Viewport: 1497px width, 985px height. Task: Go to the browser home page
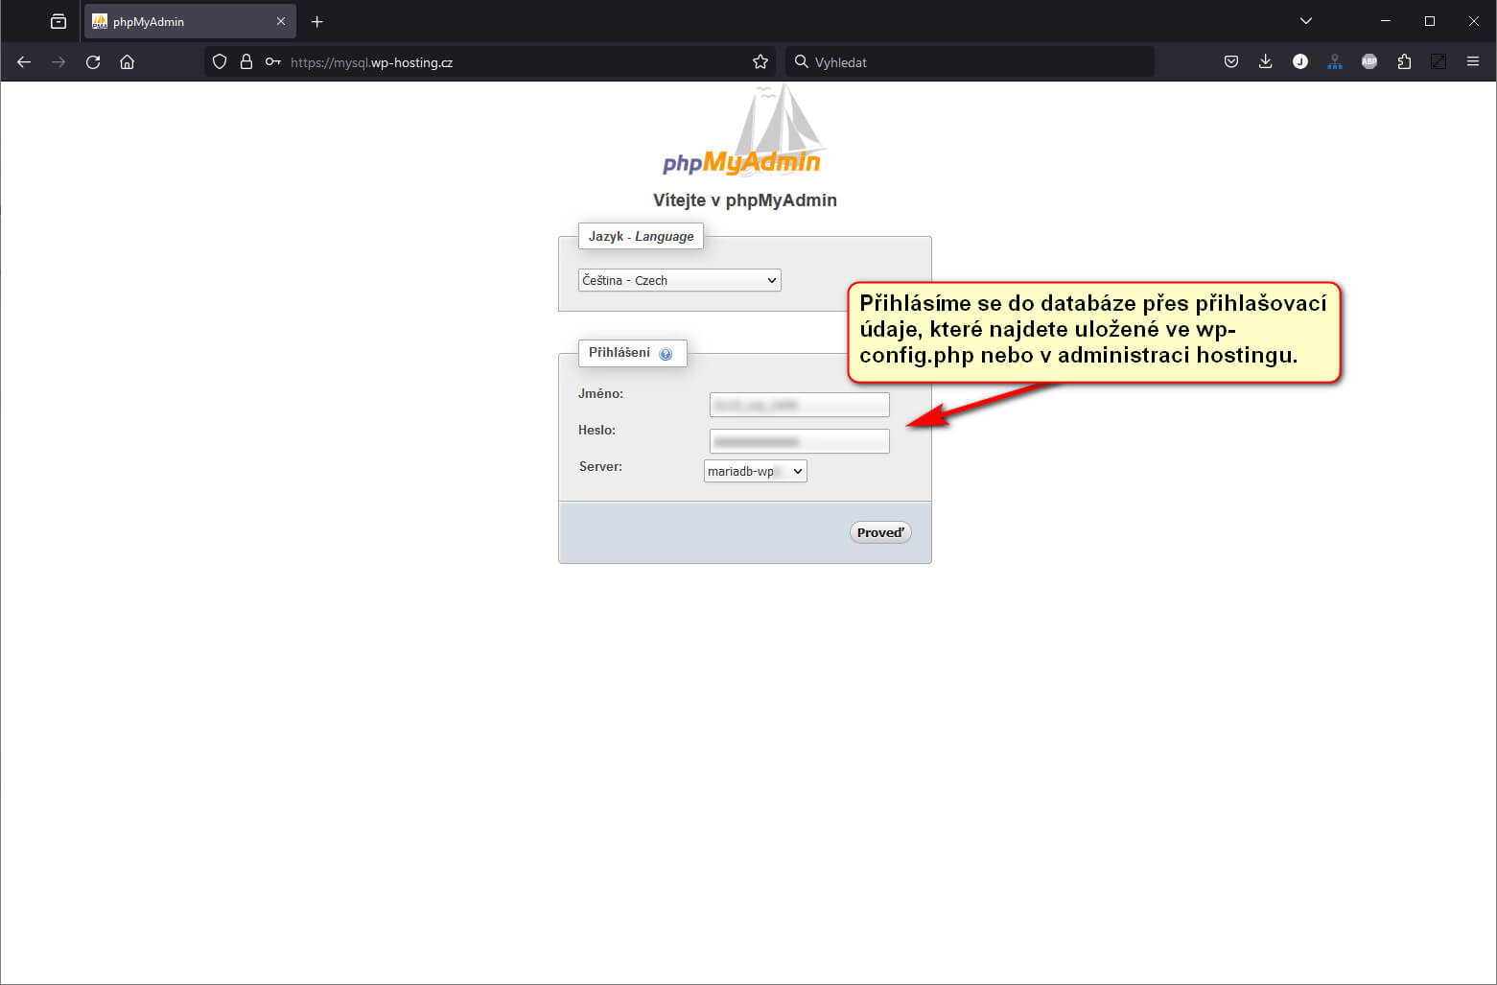(127, 62)
